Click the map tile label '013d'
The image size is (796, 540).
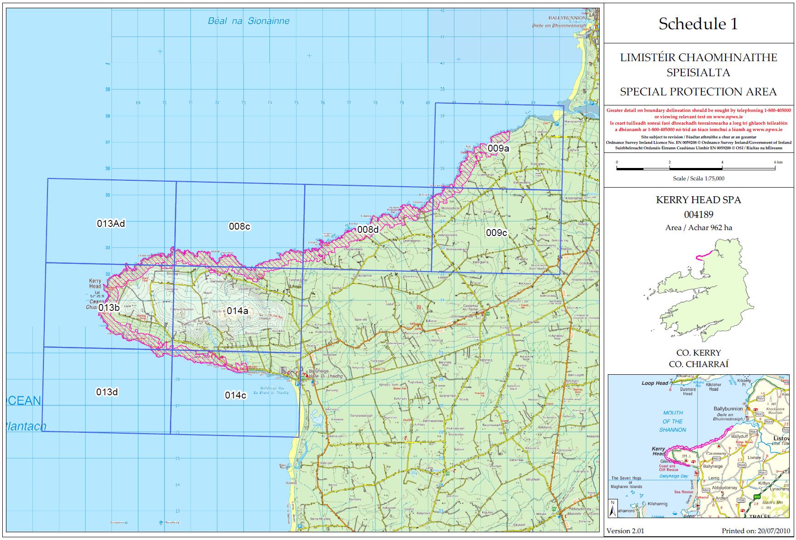(x=107, y=392)
